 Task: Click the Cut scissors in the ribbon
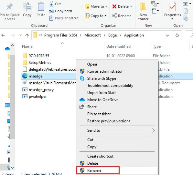(51, 4)
